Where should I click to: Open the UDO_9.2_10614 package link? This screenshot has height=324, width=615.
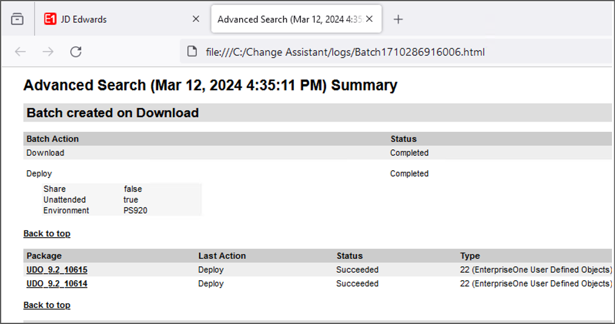tap(57, 284)
